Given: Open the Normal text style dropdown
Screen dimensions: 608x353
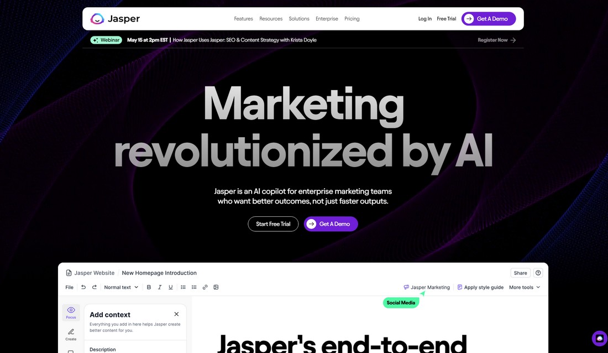Looking at the screenshot, I should (x=121, y=287).
